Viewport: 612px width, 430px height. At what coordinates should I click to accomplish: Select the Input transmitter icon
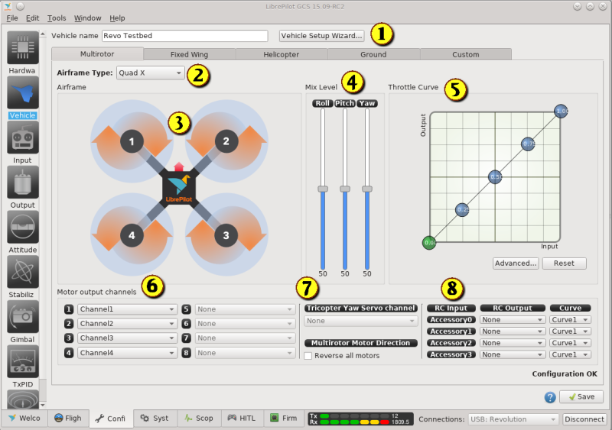point(23,137)
